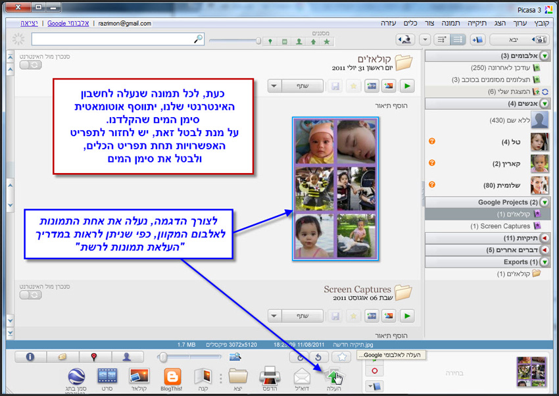
Task: Collapse the אנשים (4) section
Action: (545, 104)
